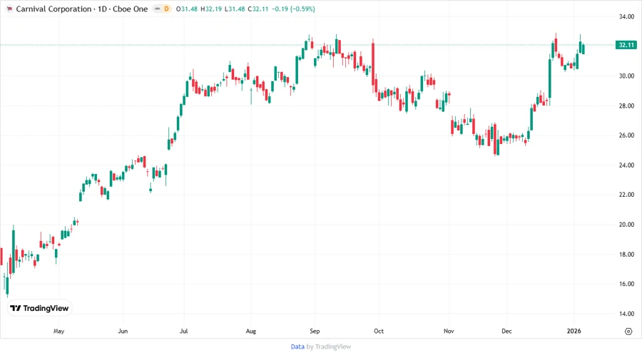This screenshot has width=642, height=355.
Task: Click the open value O31.48
Action: pyautogui.click(x=187, y=9)
